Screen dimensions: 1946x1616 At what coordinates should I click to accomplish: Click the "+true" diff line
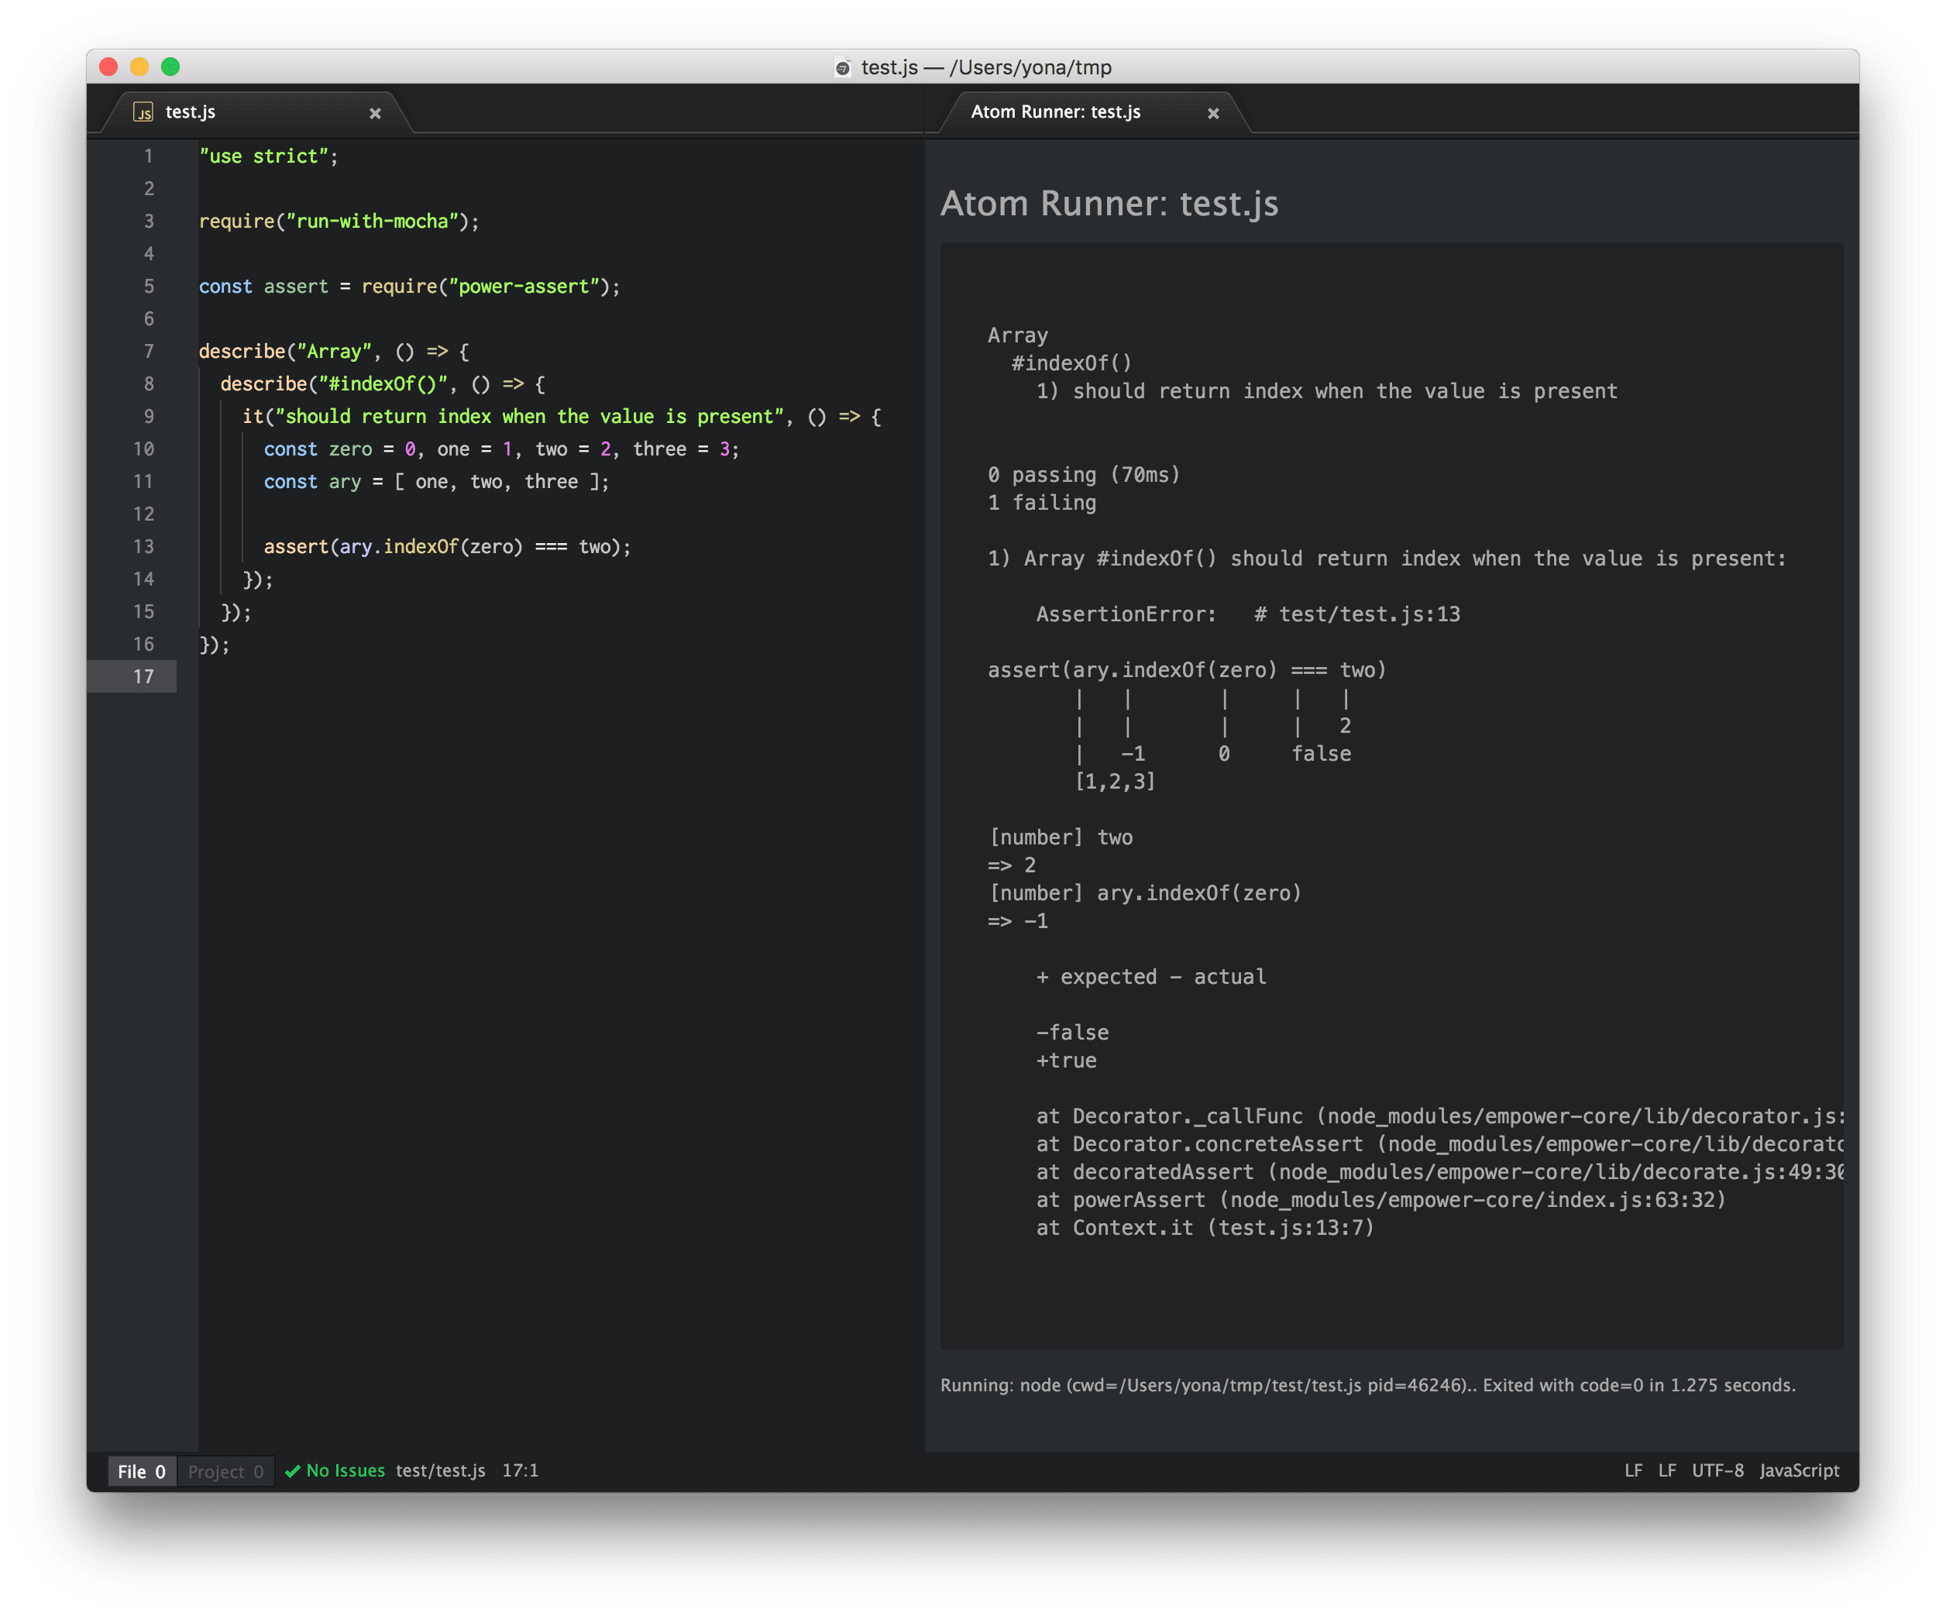pos(1066,1060)
